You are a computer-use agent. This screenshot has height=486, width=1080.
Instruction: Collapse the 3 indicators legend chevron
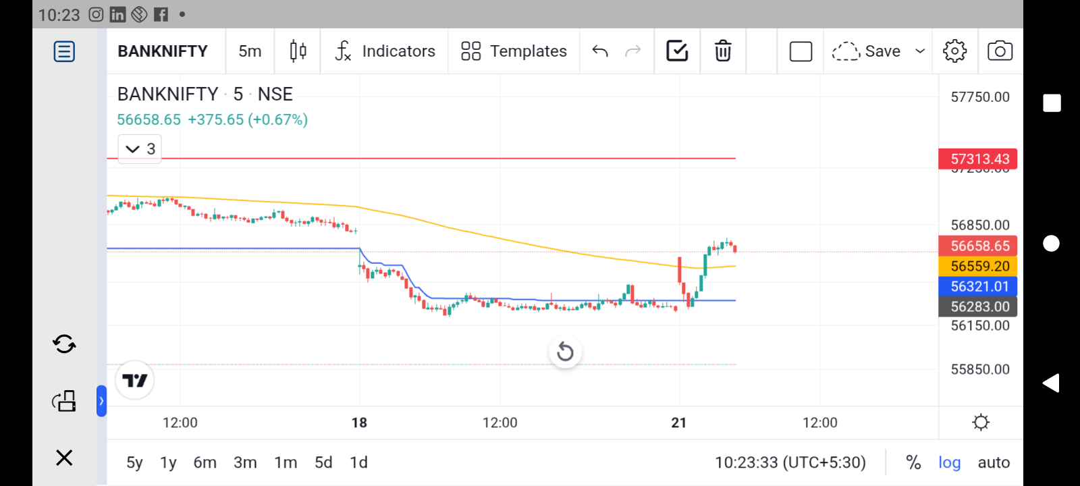(x=140, y=148)
